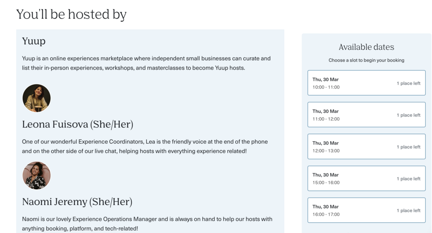Click Leona Fuisova's profile photo
Screen dimensions: 432x233
point(36,98)
